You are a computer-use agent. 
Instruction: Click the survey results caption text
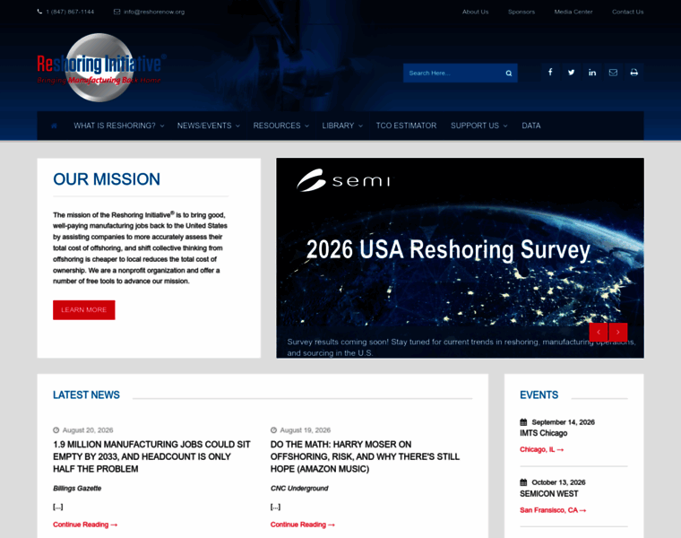coord(461,347)
